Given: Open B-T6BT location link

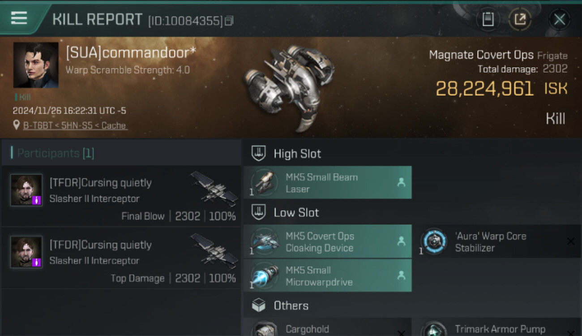Looking at the screenshot, I should pos(75,125).
